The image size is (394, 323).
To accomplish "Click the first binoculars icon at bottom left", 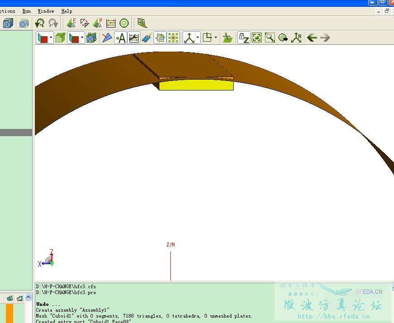I will [x=10, y=299].
